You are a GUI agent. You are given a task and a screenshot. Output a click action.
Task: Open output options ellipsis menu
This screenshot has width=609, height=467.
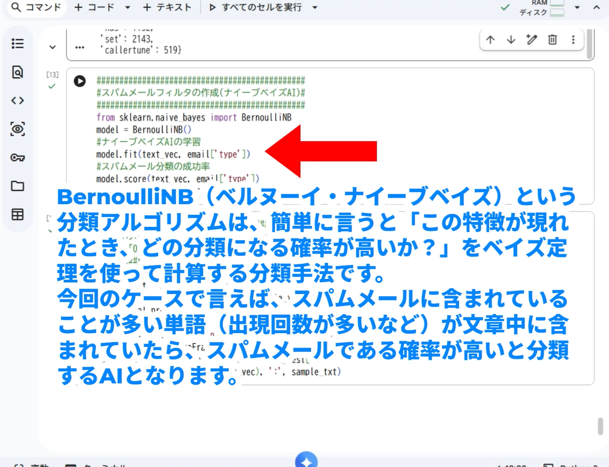[79, 48]
